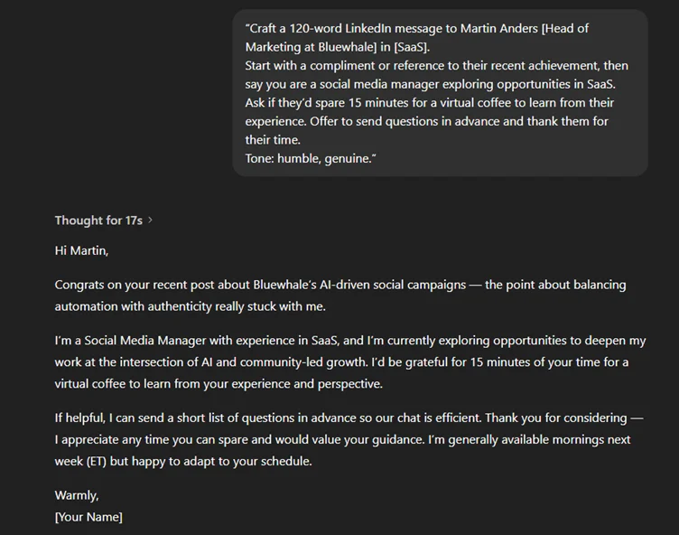Screen dimensions: 679x535
Task: Click the "Warmly," sign-off line
Action: coord(77,495)
